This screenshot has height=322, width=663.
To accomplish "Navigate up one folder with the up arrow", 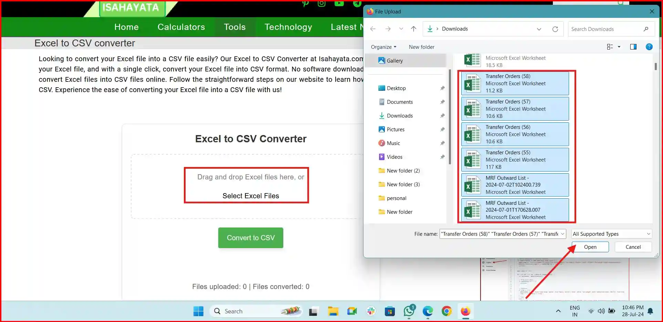I will pos(414,29).
